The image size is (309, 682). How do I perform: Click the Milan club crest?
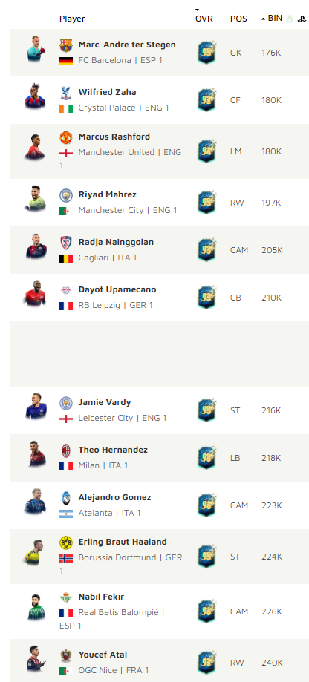click(66, 450)
